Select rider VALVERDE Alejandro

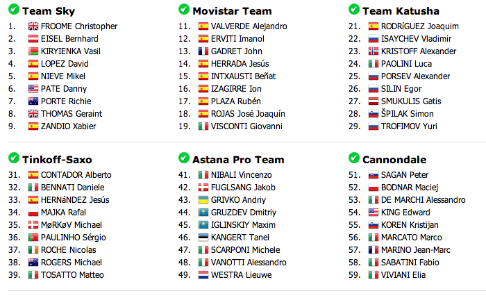(249, 26)
